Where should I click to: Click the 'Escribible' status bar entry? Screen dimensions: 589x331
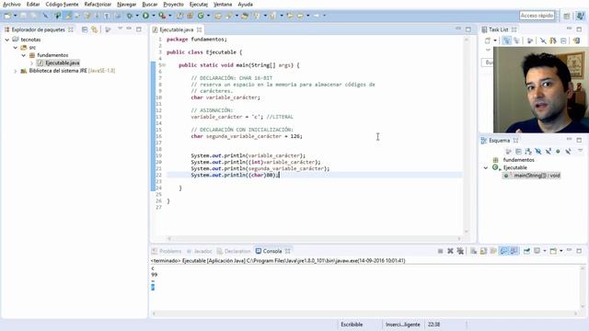[x=352, y=325]
